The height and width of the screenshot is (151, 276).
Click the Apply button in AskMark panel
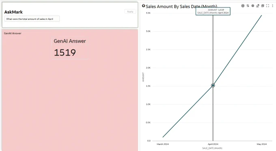pos(130,12)
